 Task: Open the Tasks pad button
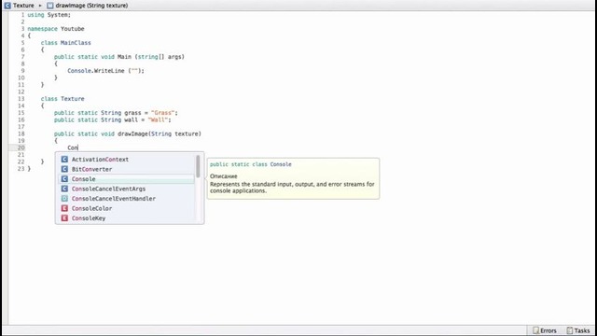[x=578, y=330]
